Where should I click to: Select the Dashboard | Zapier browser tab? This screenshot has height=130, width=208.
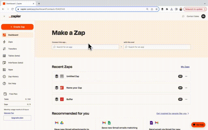pos(19,4)
